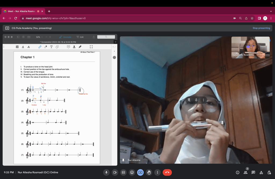Open the Meet chat panel icon

[x=253, y=173]
